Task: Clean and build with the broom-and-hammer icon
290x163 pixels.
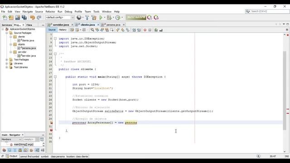Action: 94,18
